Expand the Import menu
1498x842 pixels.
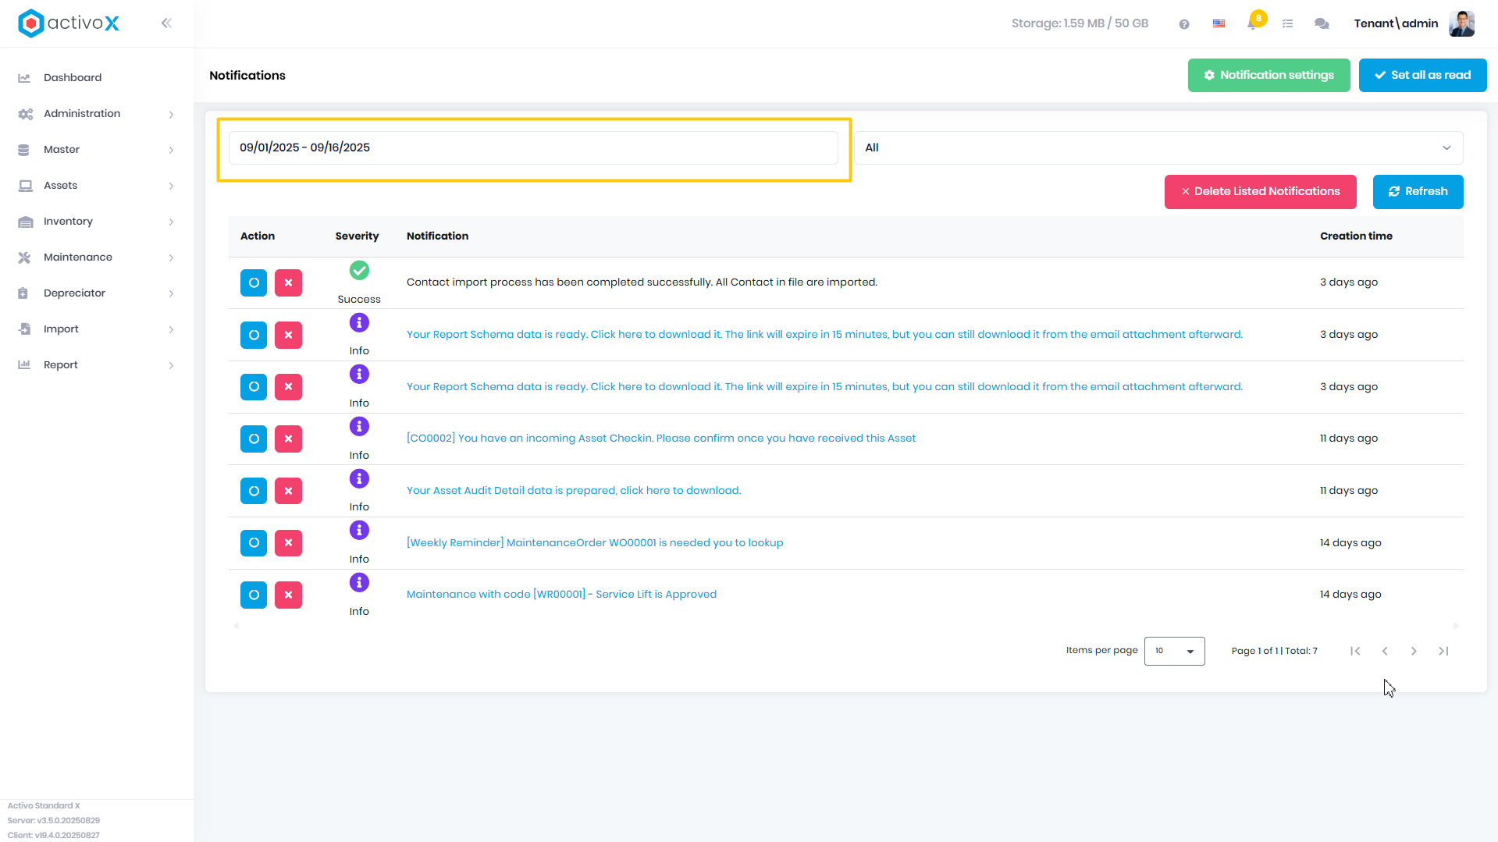pyautogui.click(x=97, y=329)
